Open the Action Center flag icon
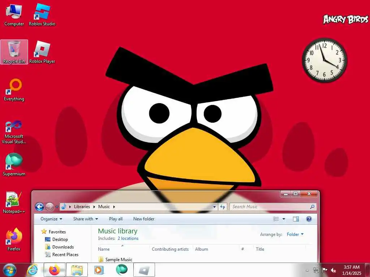Viewport: 370px width, 277px height. click(325, 270)
